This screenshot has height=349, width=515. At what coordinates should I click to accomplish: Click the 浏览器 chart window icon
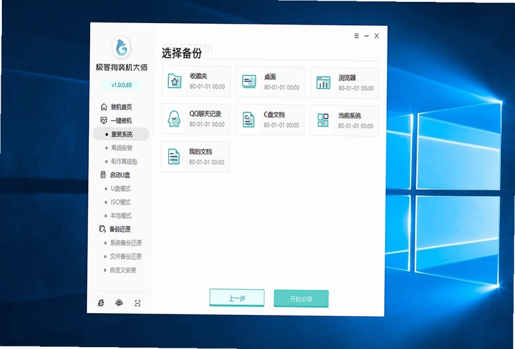(323, 82)
